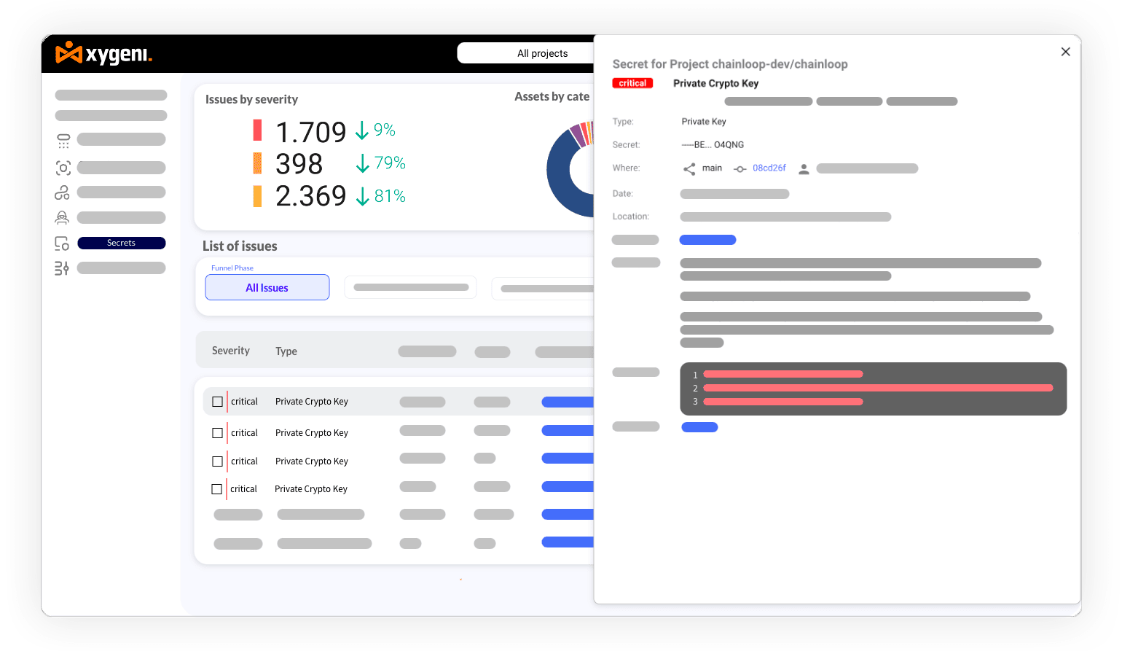Open the build settings icon at sidebar bottom

pos(63,268)
